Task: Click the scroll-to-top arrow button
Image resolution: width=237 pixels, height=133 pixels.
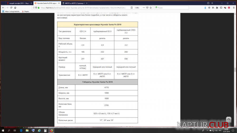Action: [x=229, y=119]
